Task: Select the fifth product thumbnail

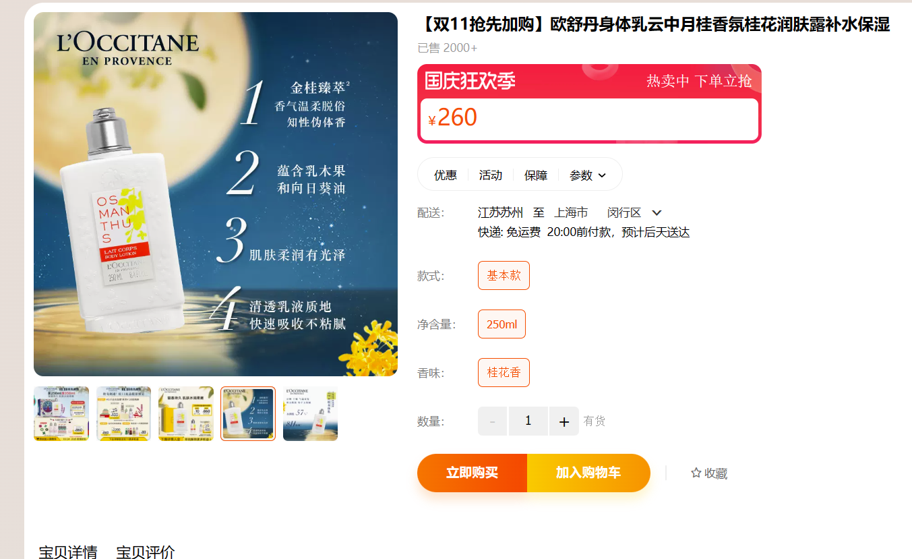Action: pos(310,413)
